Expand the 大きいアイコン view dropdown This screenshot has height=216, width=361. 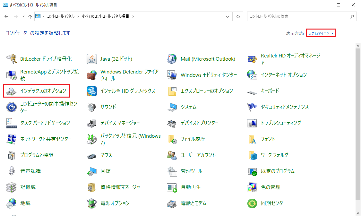point(321,33)
